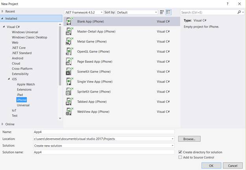Viewport: 246px width, 170px height.
Task: Open the search options dropdown arrow
Action: [243, 12]
